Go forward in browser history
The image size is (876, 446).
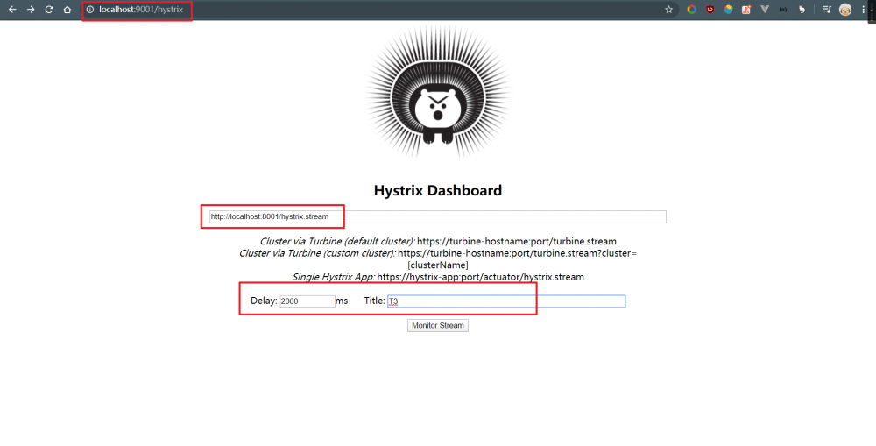(31, 10)
